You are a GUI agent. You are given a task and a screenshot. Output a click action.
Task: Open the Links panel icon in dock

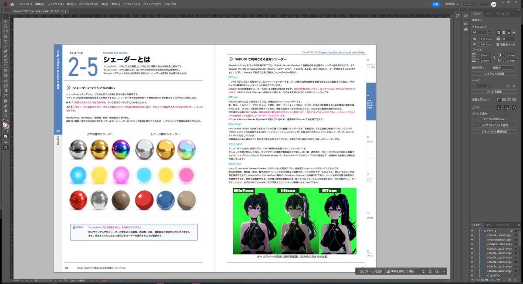click(x=465, y=16)
